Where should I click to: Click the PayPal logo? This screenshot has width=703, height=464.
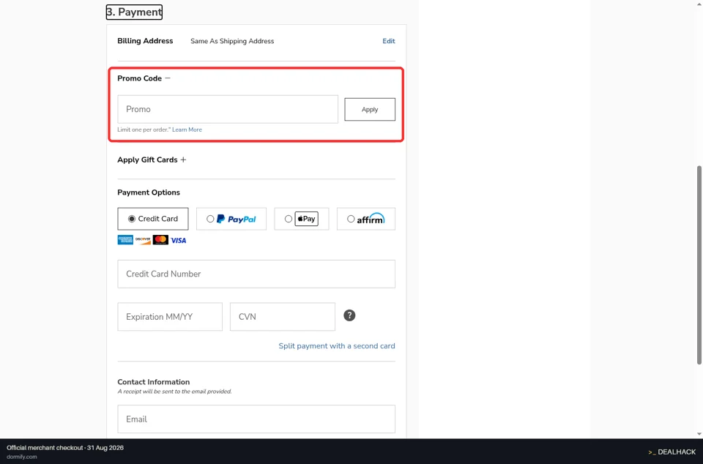[x=237, y=219]
